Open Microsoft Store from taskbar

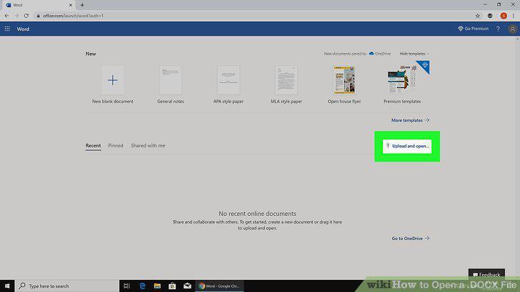[x=172, y=286]
